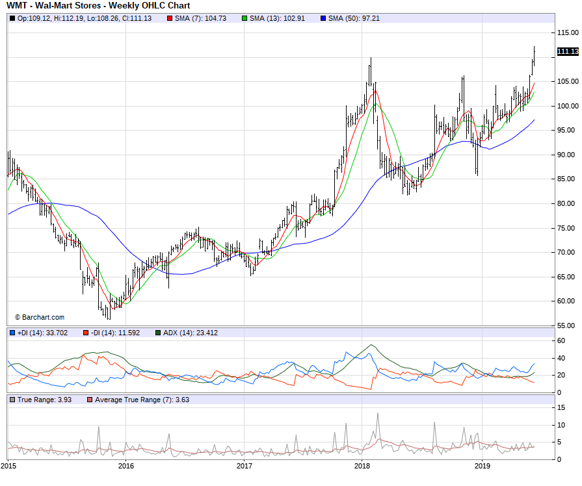
Task: Click the dark green ADX (14) legend swatch
Action: coord(158,333)
